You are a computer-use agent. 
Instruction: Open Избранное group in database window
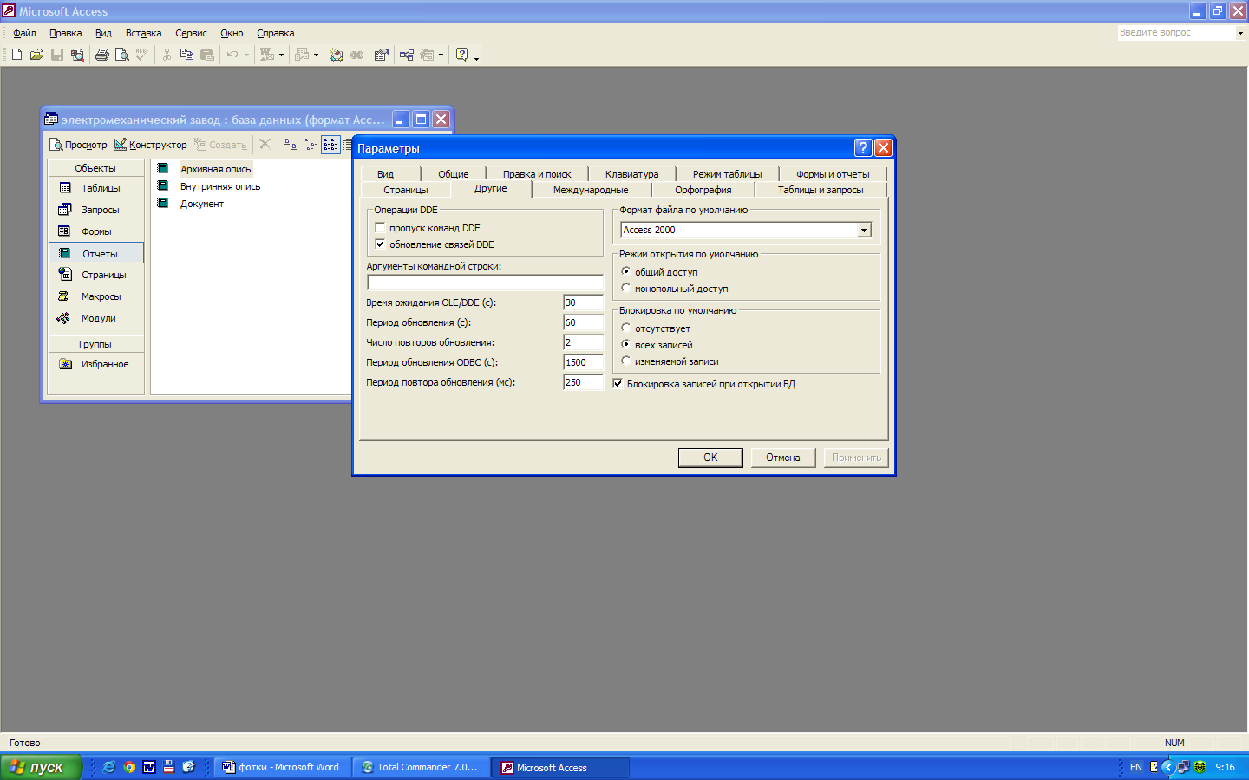click(x=96, y=364)
